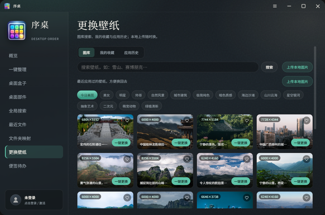Open 便签待办 in the sidebar
The height and width of the screenshot is (215, 325).
click(x=34, y=166)
